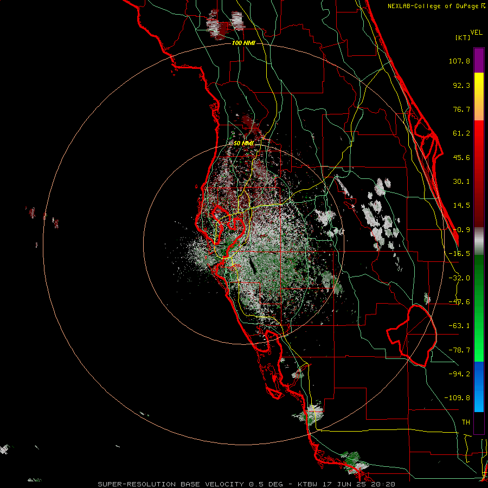Viewport: 488px width, 488px height.
Task: Click the 30.1 velocity scale value
Action: point(461,182)
